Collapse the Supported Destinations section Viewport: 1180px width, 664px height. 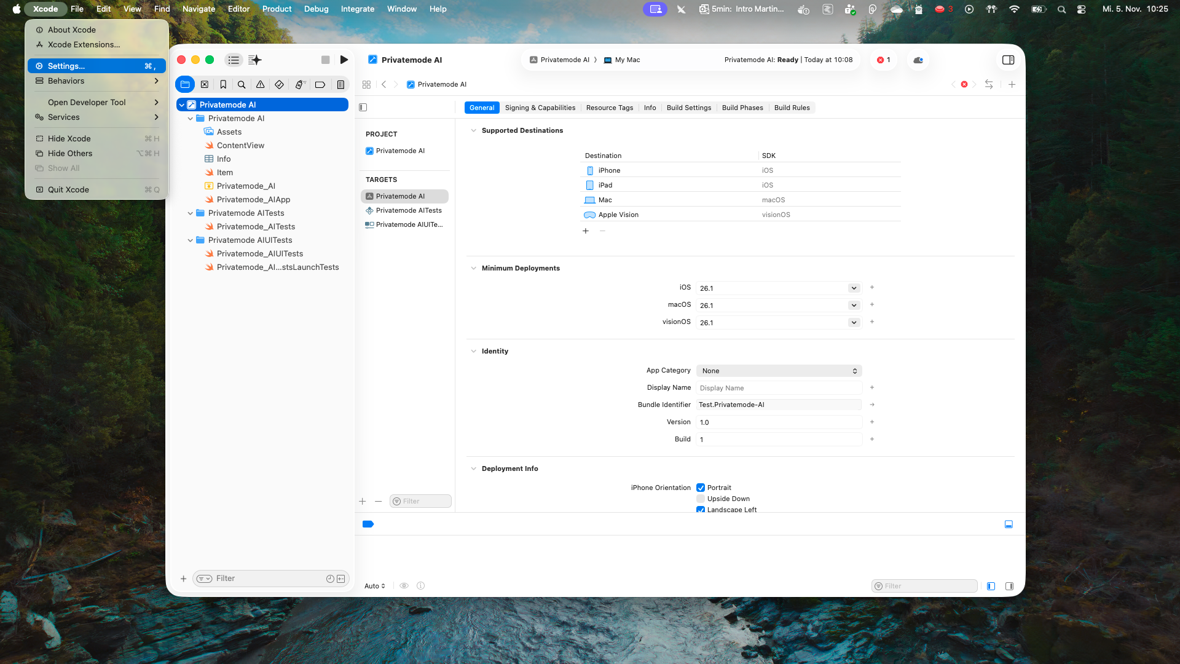pyautogui.click(x=473, y=130)
